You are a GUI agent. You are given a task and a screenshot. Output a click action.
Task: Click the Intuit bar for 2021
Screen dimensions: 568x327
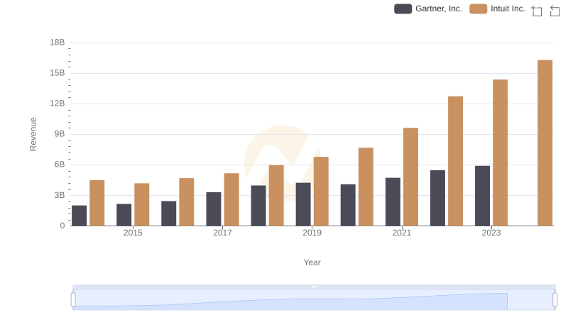pyautogui.click(x=411, y=177)
